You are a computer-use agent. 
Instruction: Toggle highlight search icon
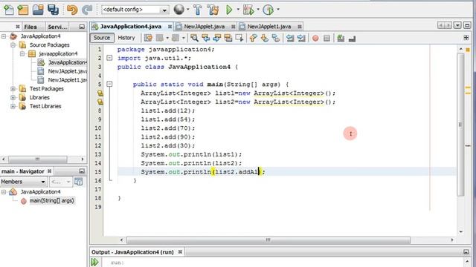(228, 38)
